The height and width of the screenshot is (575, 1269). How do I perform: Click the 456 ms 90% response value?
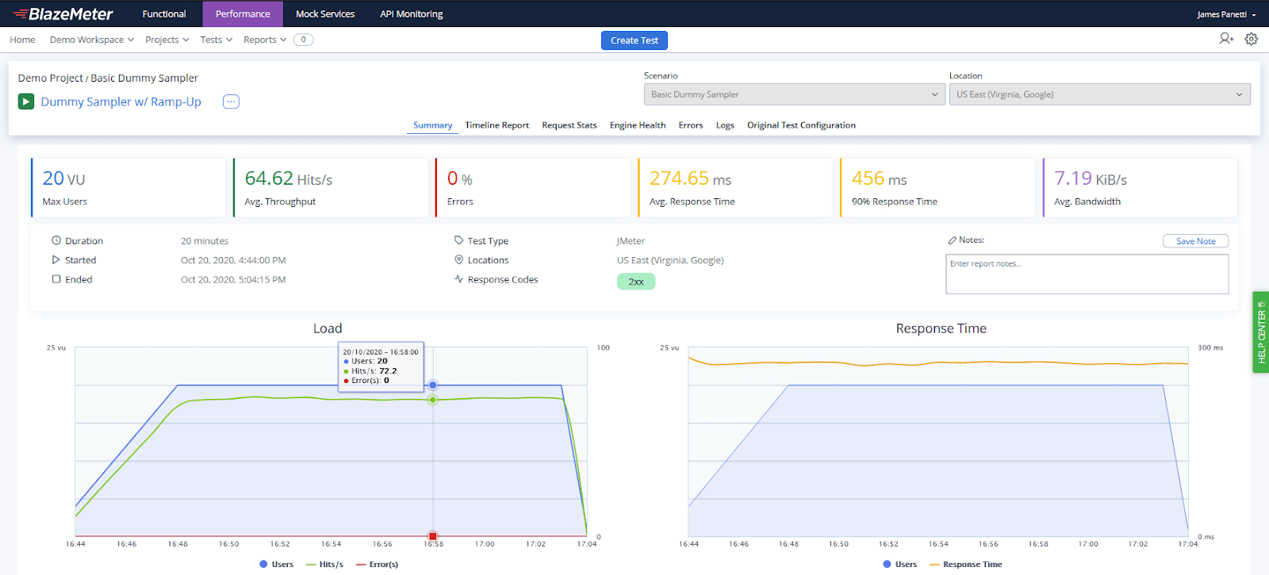click(x=879, y=179)
